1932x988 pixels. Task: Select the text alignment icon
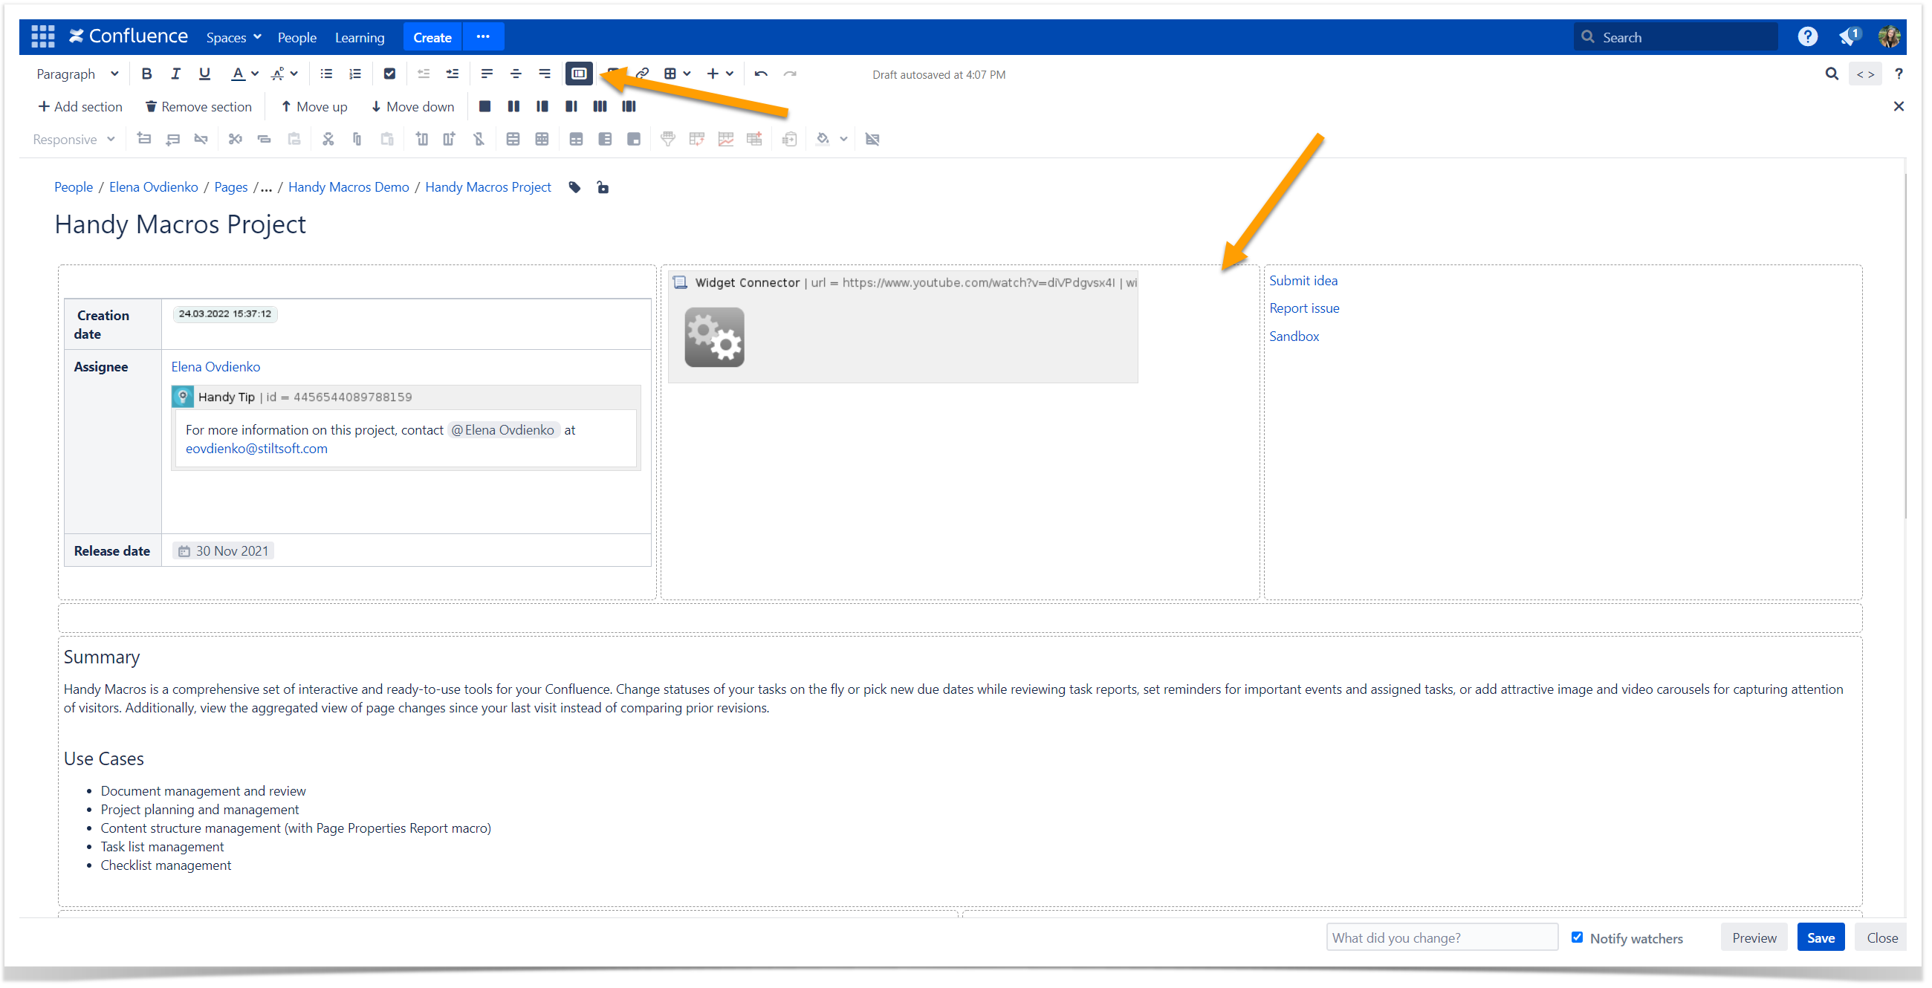click(485, 74)
